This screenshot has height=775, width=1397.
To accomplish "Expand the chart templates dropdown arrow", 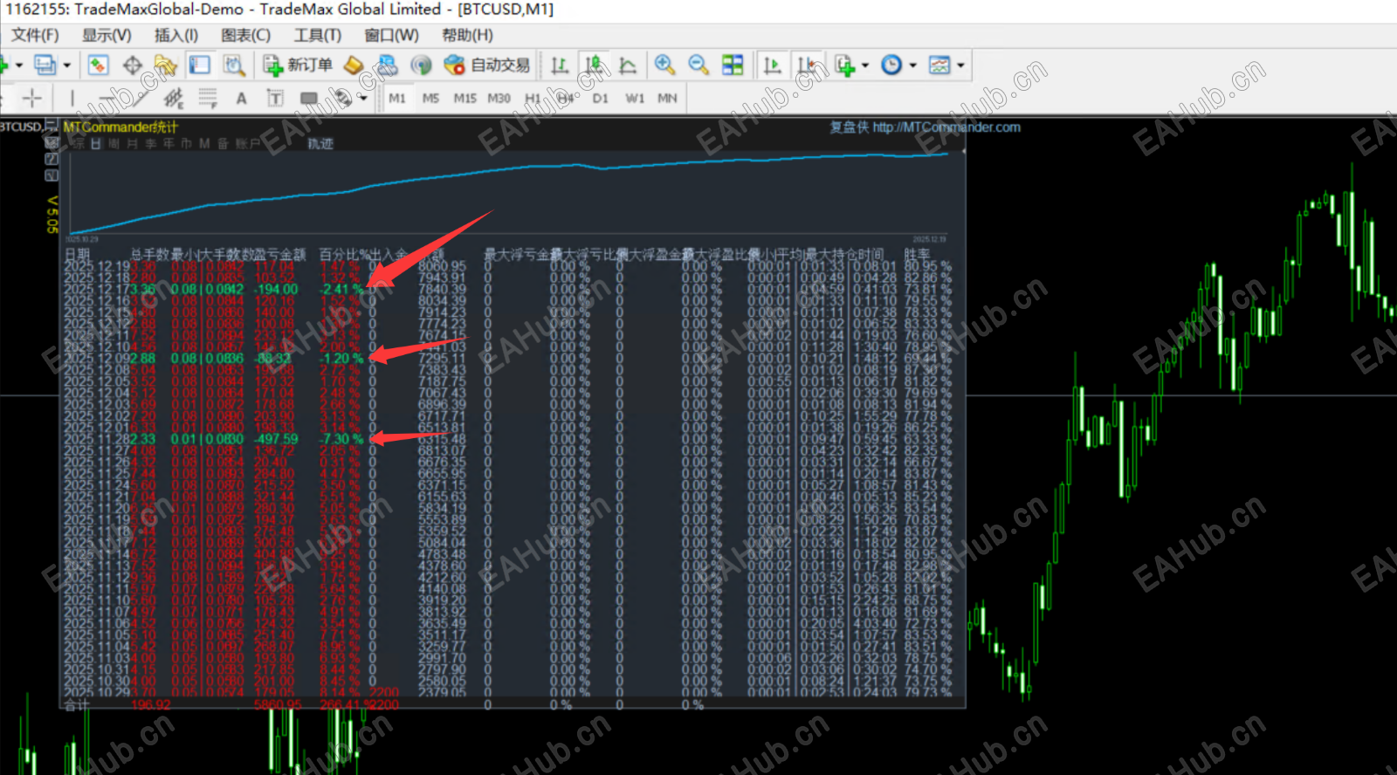I will [x=960, y=65].
